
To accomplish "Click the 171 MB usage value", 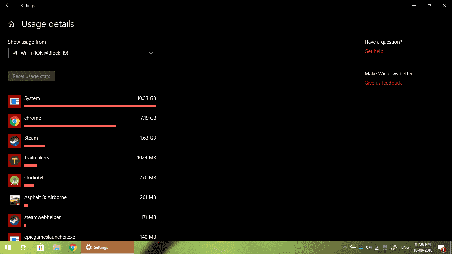I will (148, 217).
